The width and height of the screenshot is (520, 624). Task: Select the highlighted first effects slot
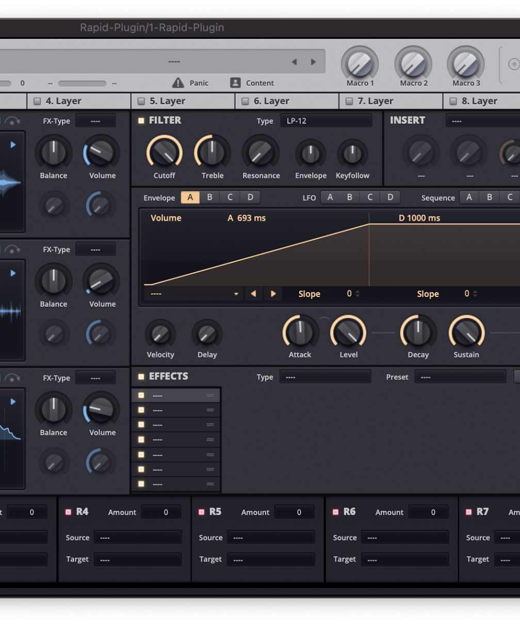tap(176, 395)
